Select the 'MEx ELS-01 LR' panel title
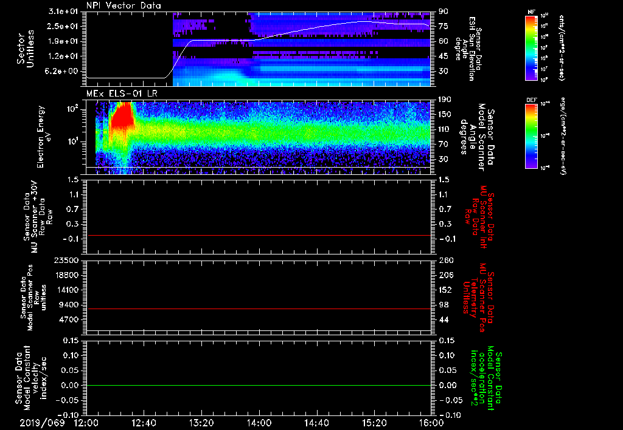This screenshot has width=623, height=430. pyautogui.click(x=122, y=94)
